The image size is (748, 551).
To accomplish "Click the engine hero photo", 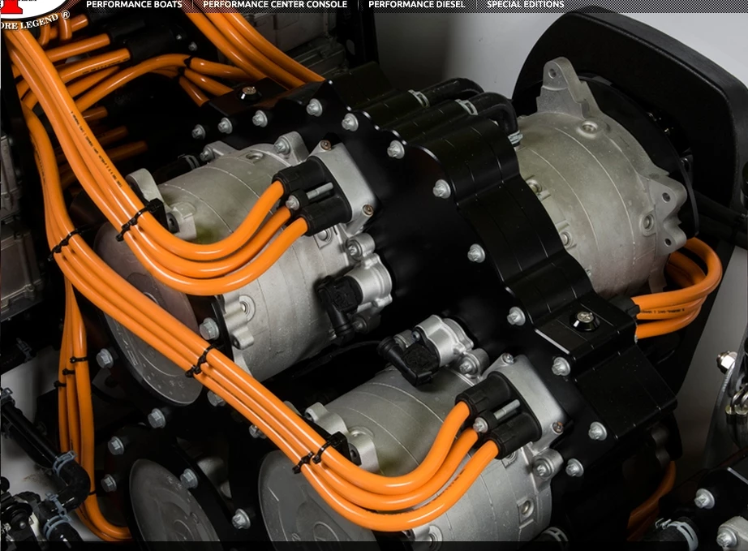I will tap(373, 284).
